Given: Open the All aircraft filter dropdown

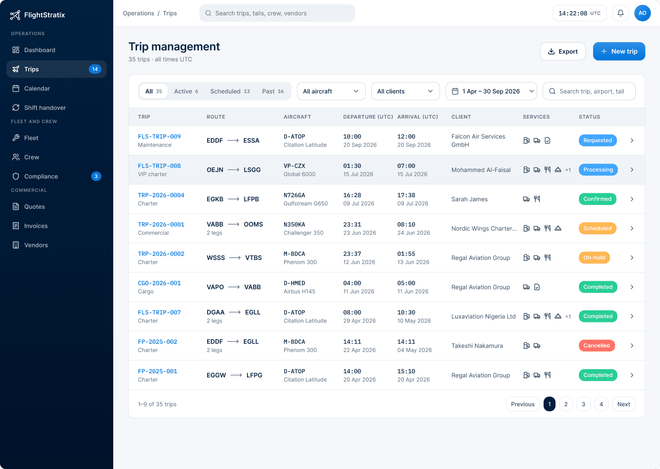Looking at the screenshot, I should 331,91.
